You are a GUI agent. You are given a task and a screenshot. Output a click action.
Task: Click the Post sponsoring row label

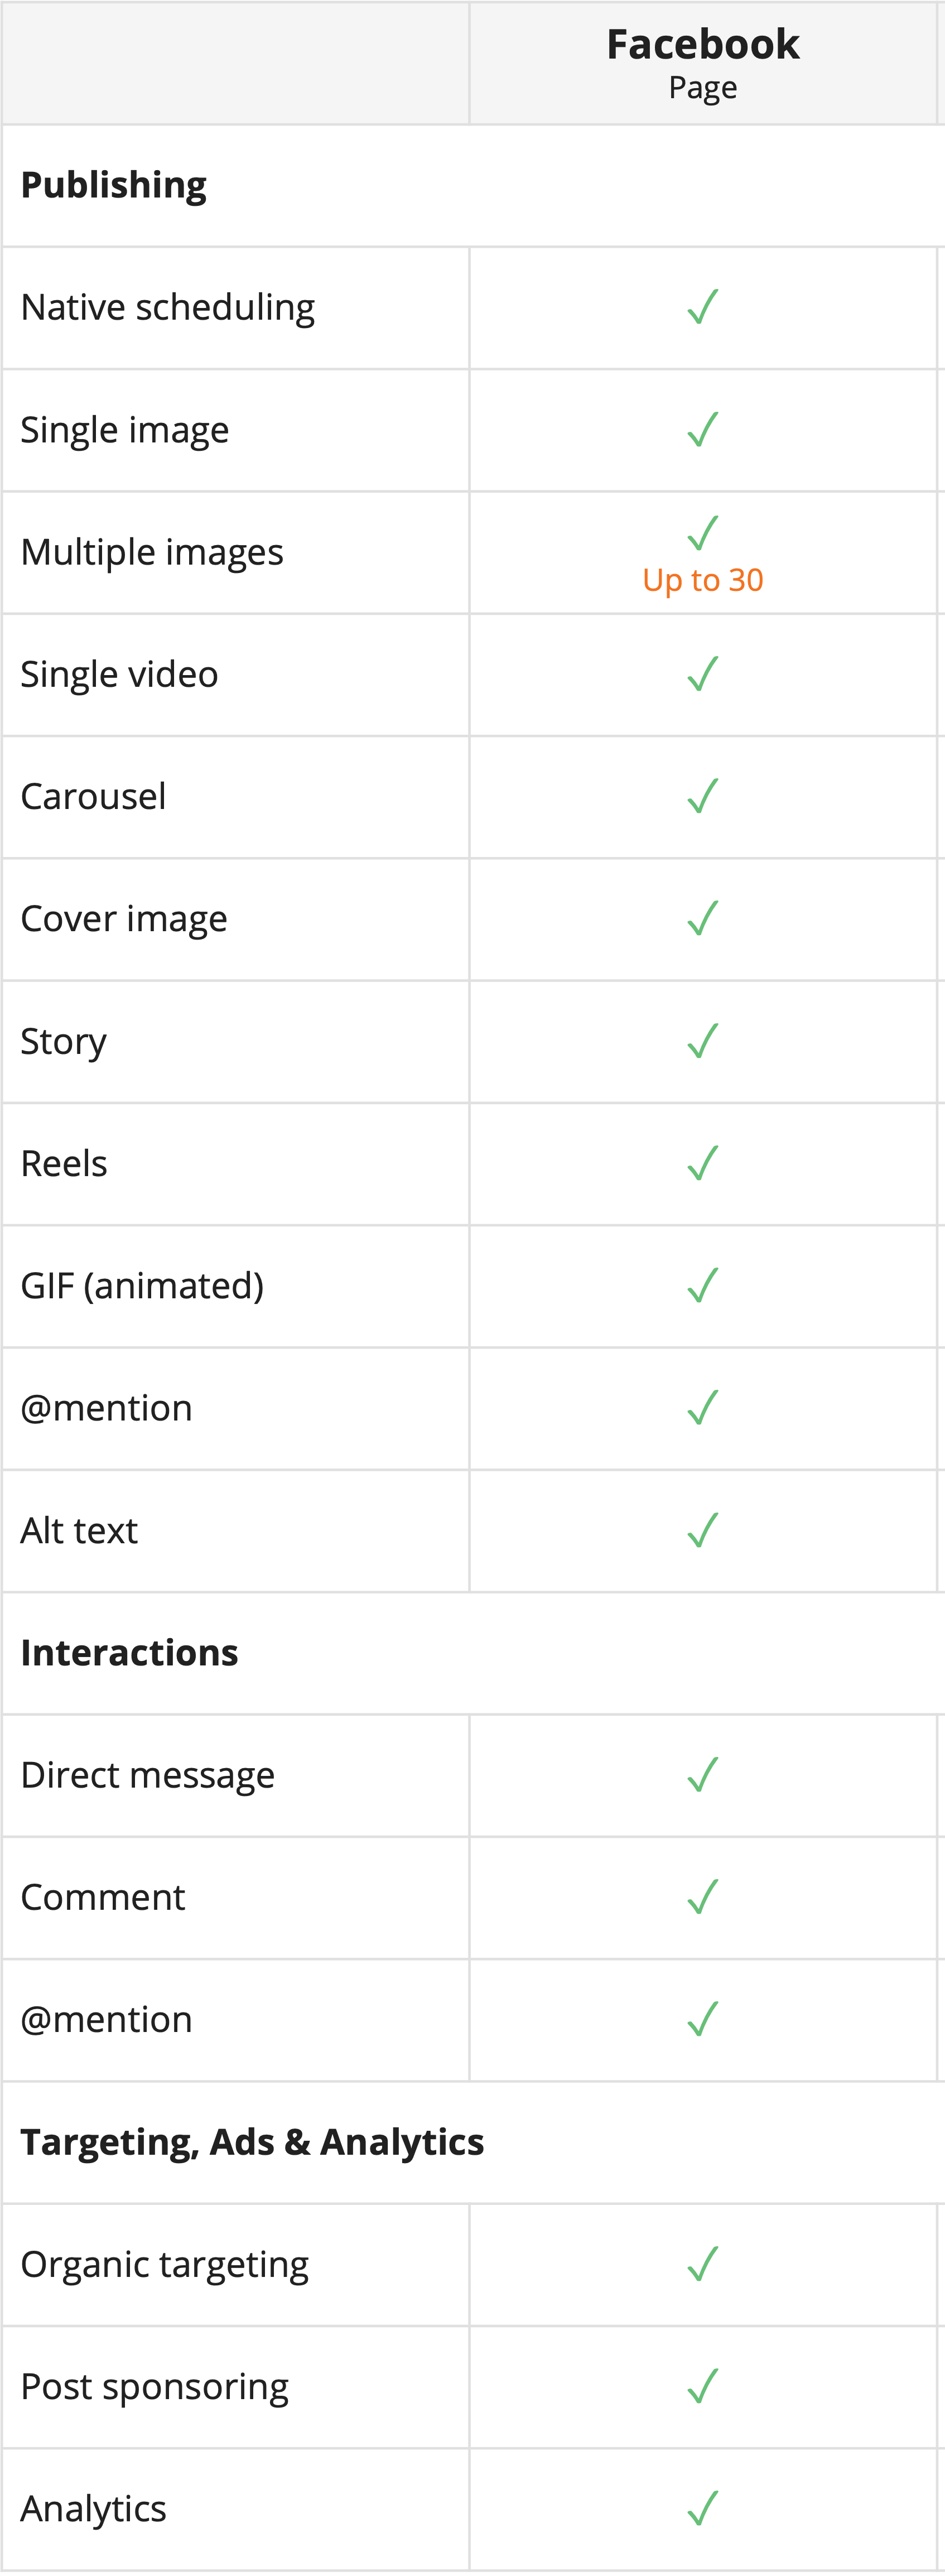click(155, 2386)
